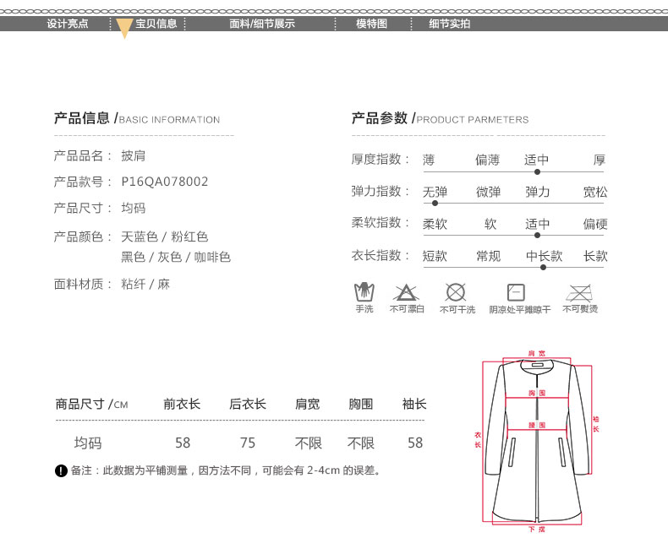Click the 长款 option in 衣长指数
This screenshot has width=668, height=538.
pos(595,256)
